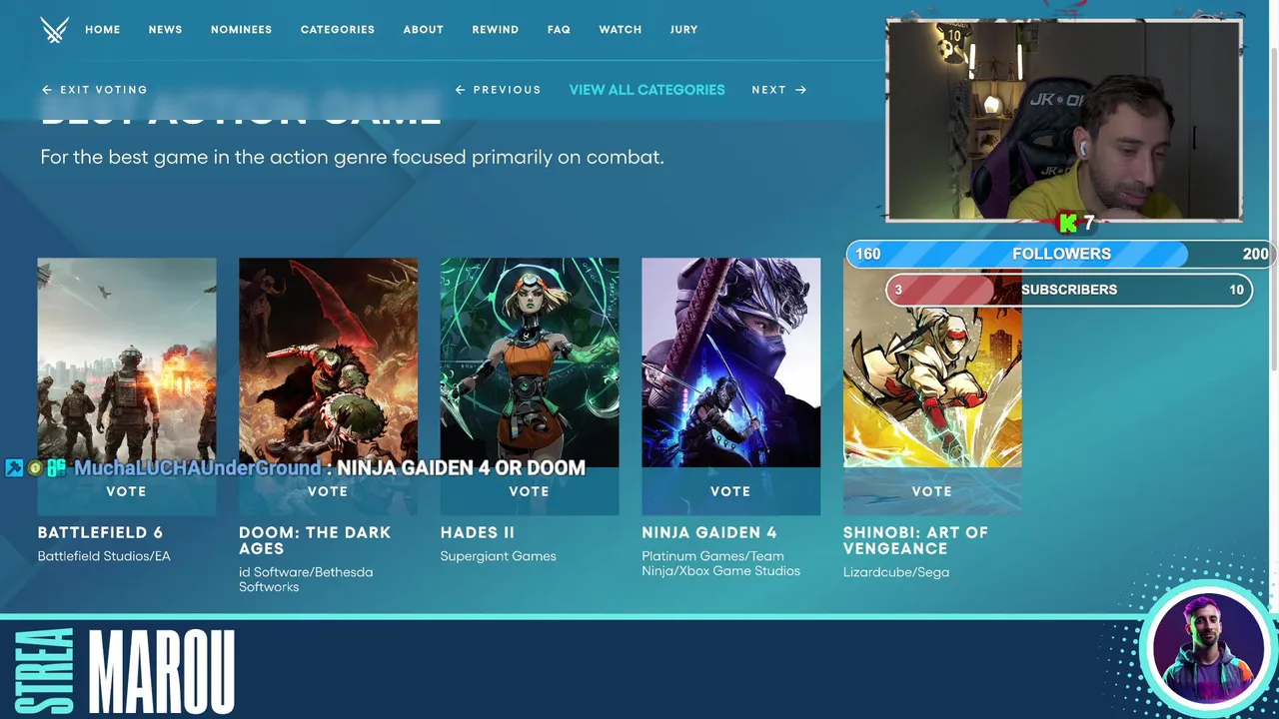Click the Followers progress bar

pos(1061,254)
